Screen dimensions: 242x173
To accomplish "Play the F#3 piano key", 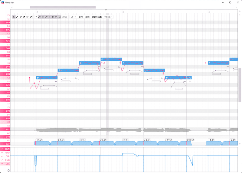I will coord(5,100).
